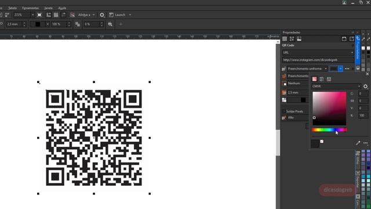Click the Launch button
The height and width of the screenshot is (209, 371).
117,15
